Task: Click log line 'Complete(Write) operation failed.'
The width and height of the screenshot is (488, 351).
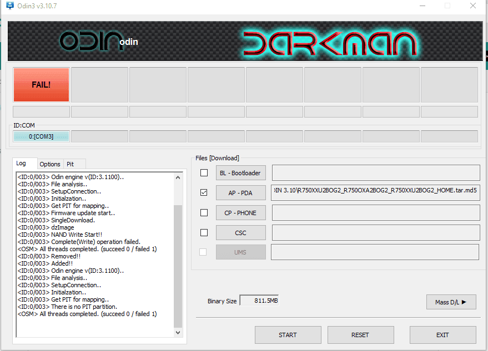Action: click(79, 242)
